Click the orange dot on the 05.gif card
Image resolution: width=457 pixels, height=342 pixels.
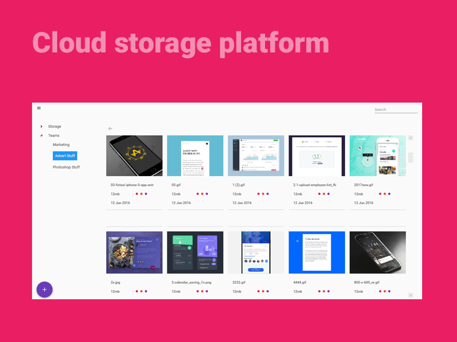[x=202, y=194]
